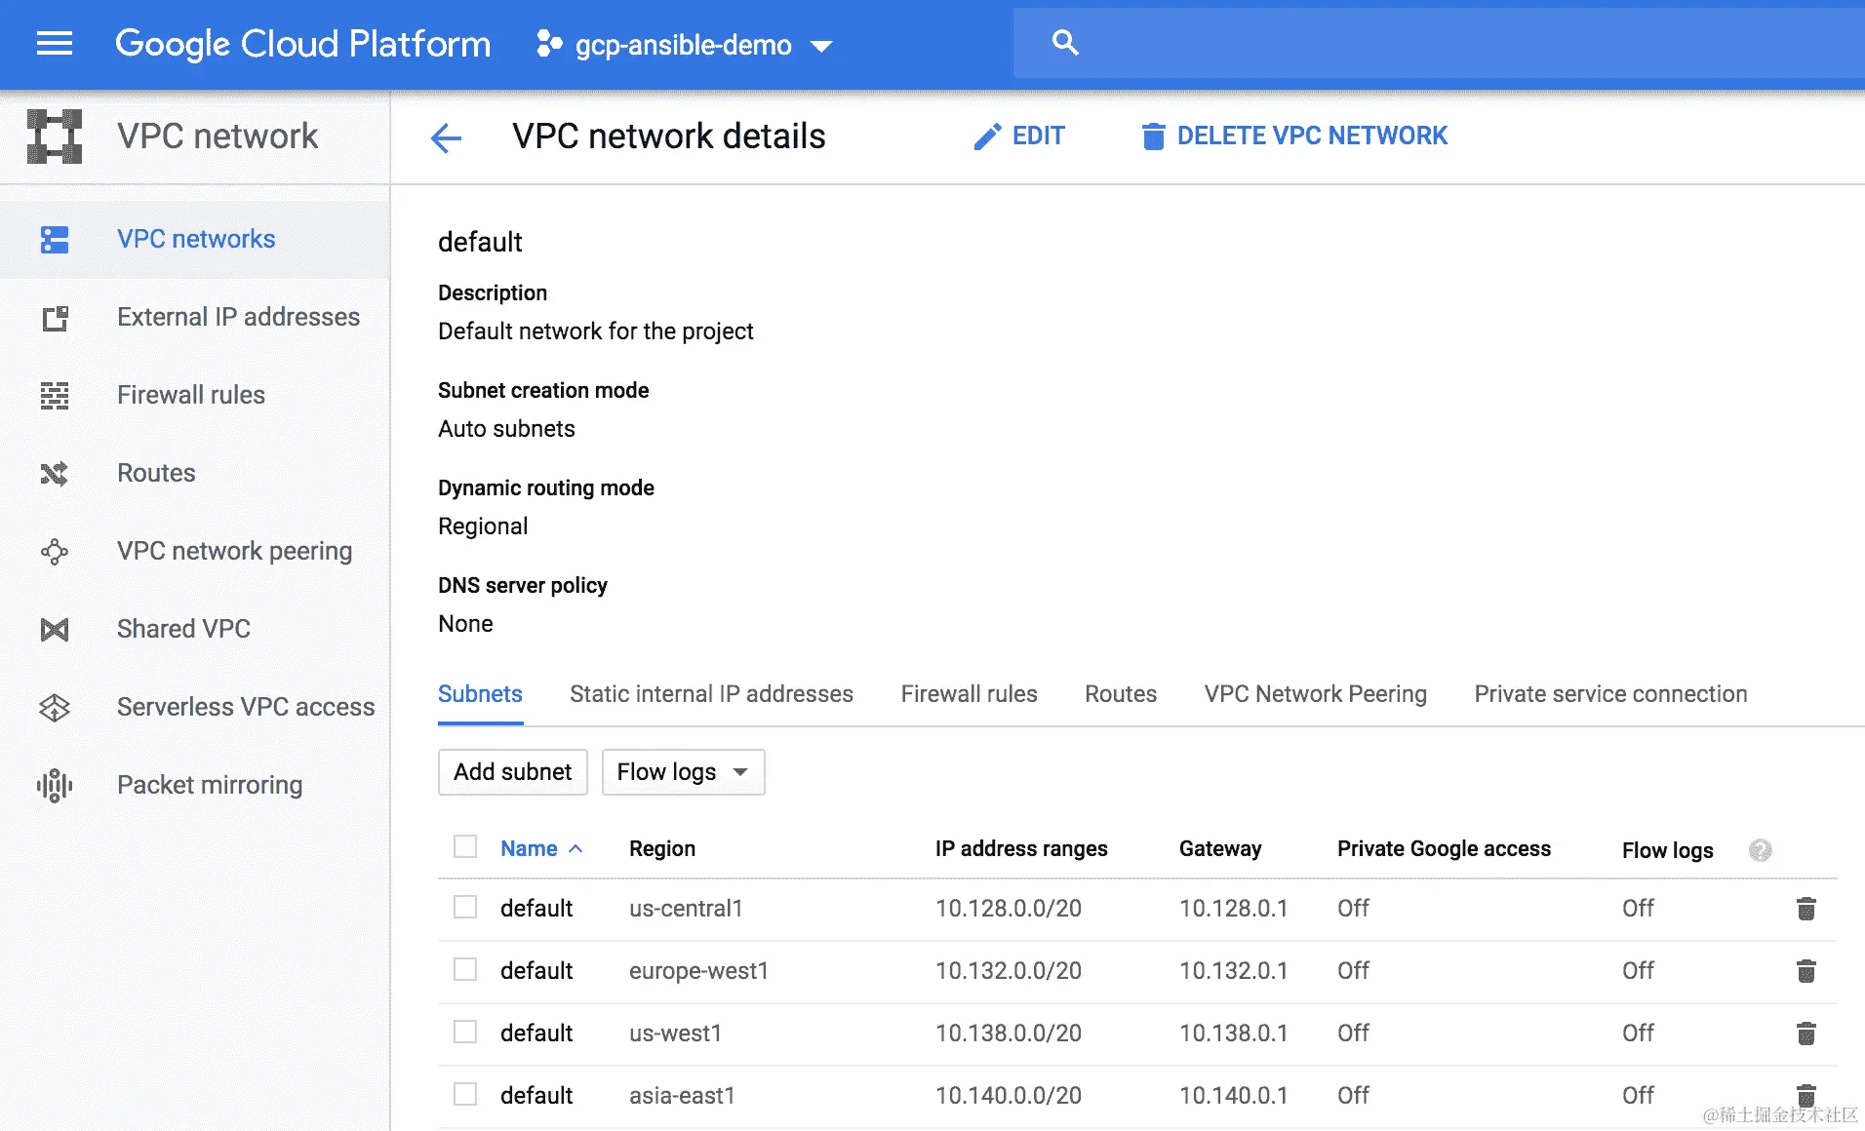Image resolution: width=1865 pixels, height=1131 pixels.
Task: Click the IP address ranges column header
Action: coord(1021,849)
